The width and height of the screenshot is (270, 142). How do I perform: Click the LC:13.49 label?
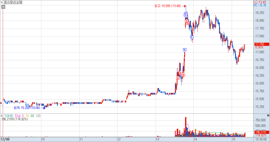[x=260, y=2]
